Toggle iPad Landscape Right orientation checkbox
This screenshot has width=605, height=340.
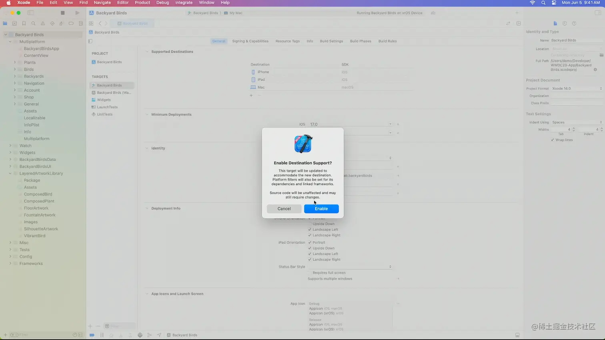tap(310, 260)
